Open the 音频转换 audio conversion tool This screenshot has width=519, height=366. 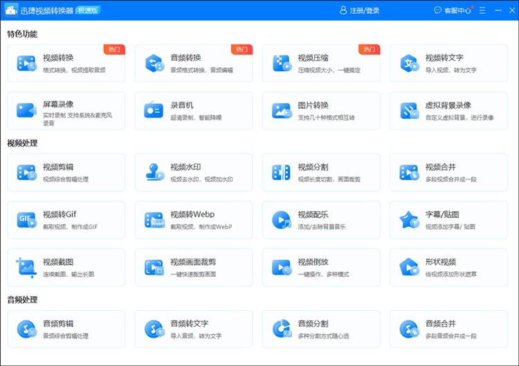point(193,63)
